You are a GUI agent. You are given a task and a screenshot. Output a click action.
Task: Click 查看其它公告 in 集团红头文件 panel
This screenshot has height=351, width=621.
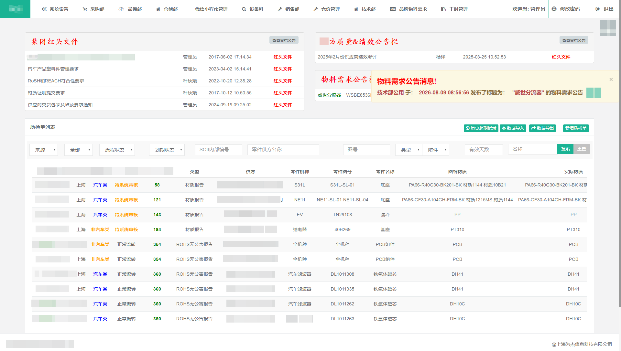tap(284, 40)
